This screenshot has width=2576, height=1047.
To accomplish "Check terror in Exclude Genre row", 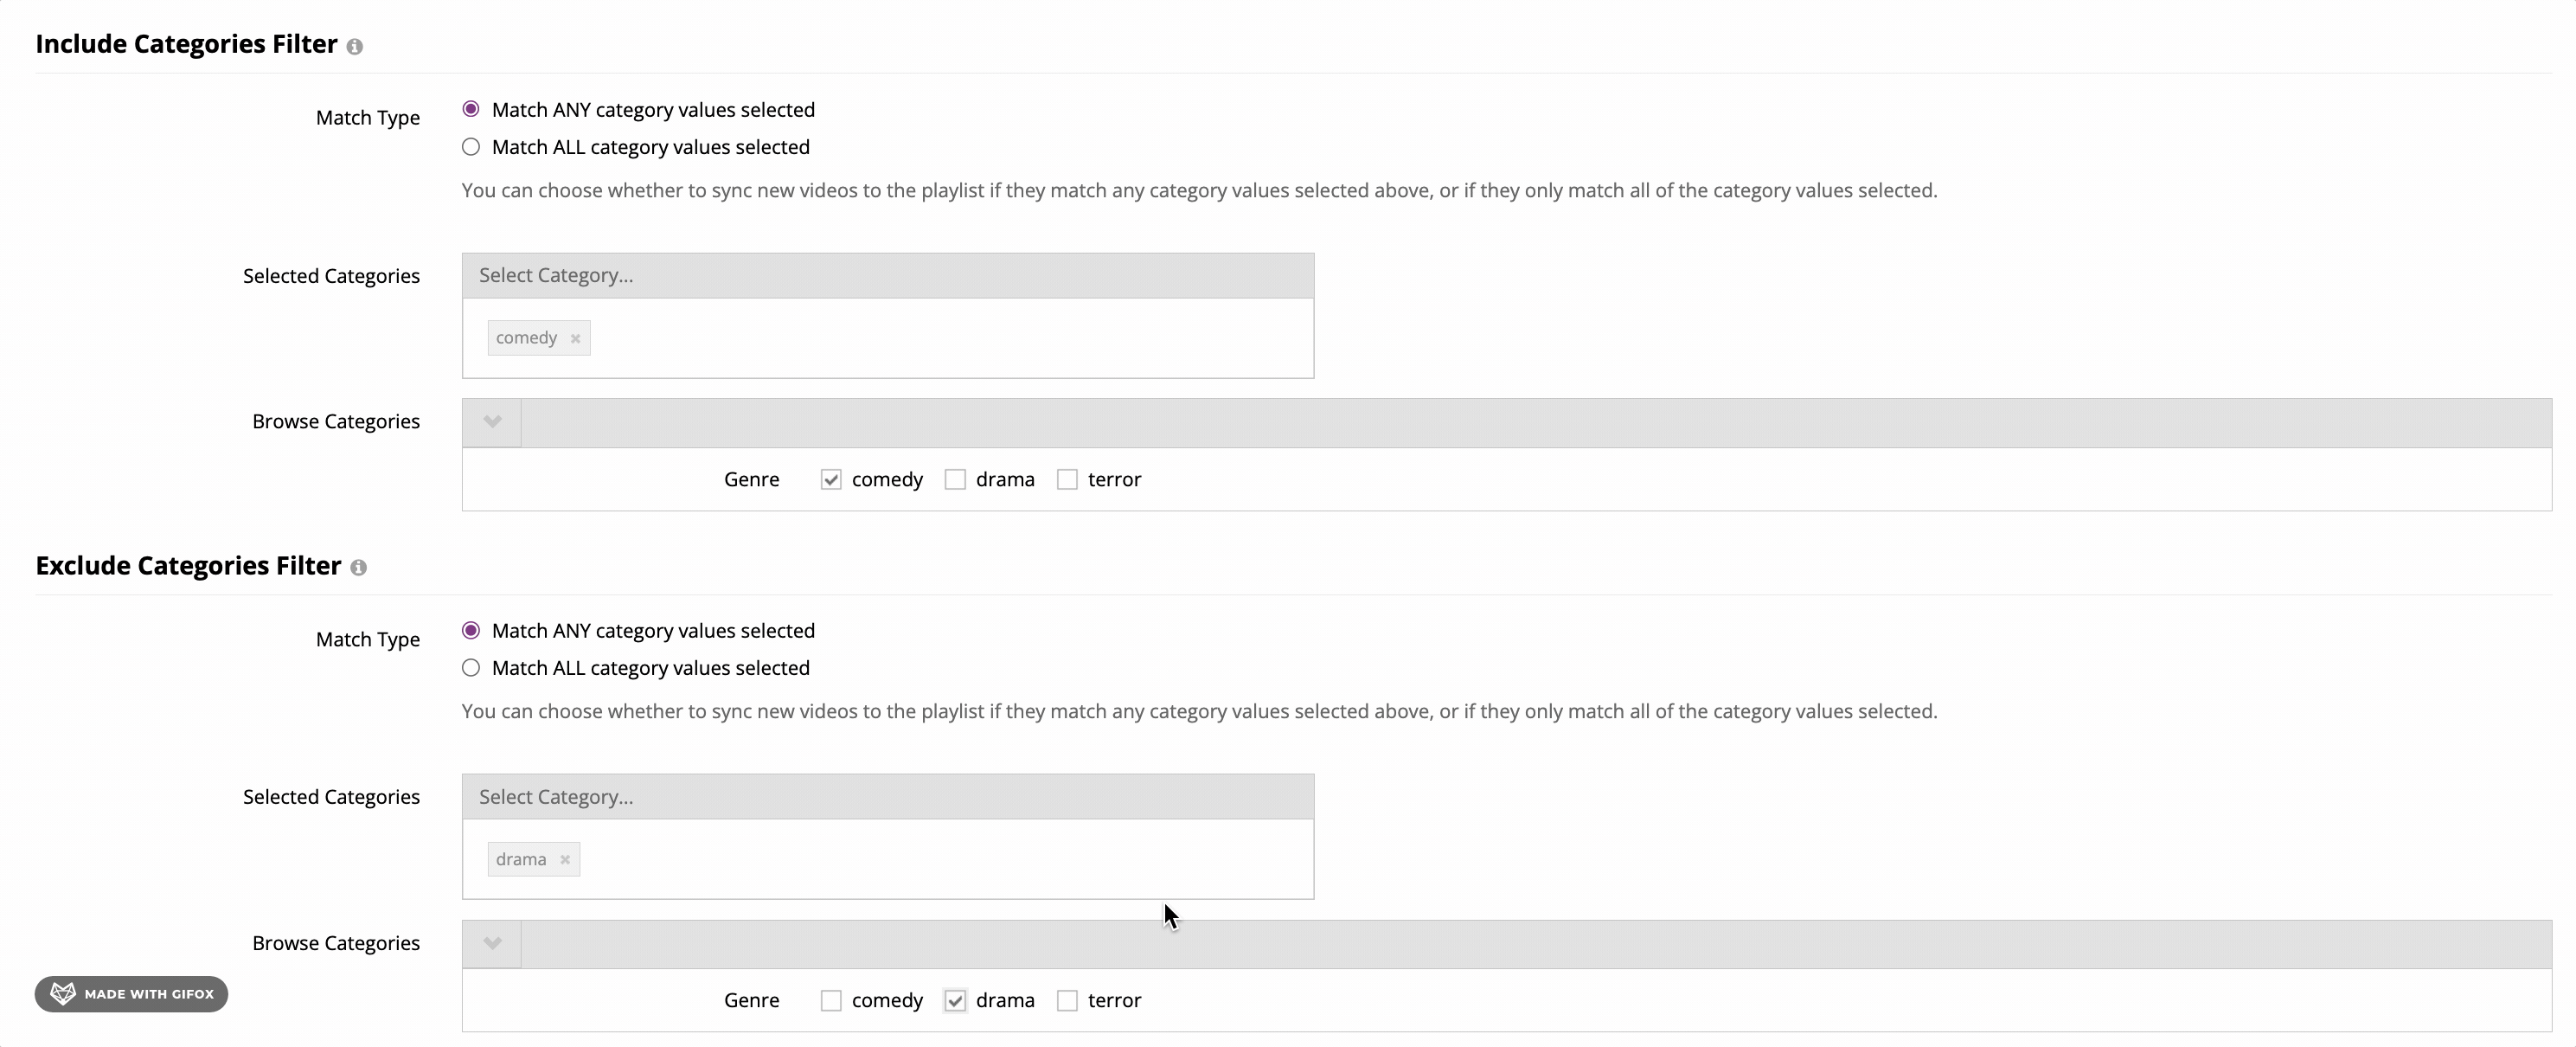I will 1067,1001.
